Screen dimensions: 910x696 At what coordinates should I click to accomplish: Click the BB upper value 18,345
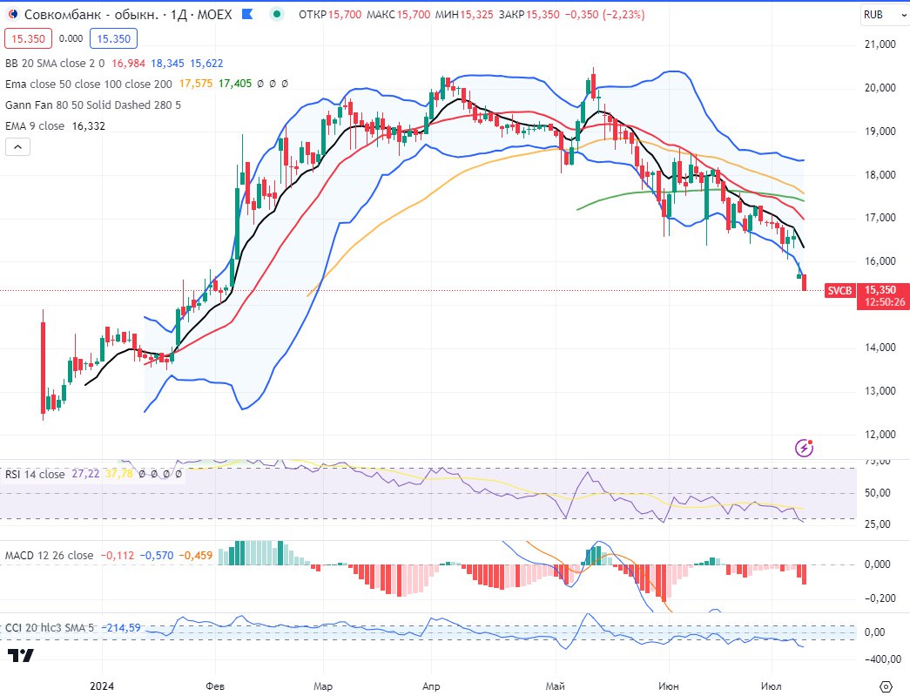[x=168, y=64]
